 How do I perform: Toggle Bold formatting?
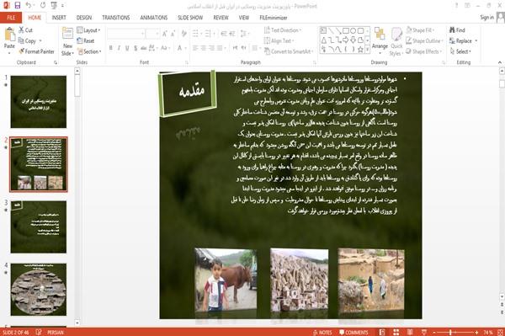click(111, 48)
